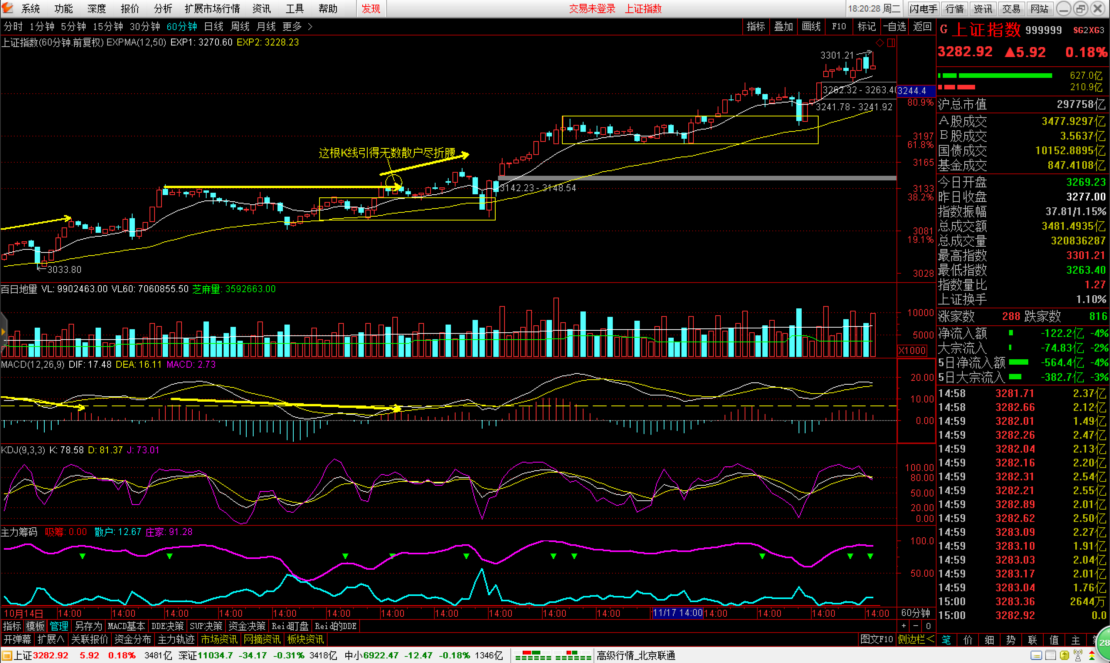The image size is (1110, 663).
Task: Click the signal tower status icon
Action: click(1077, 655)
